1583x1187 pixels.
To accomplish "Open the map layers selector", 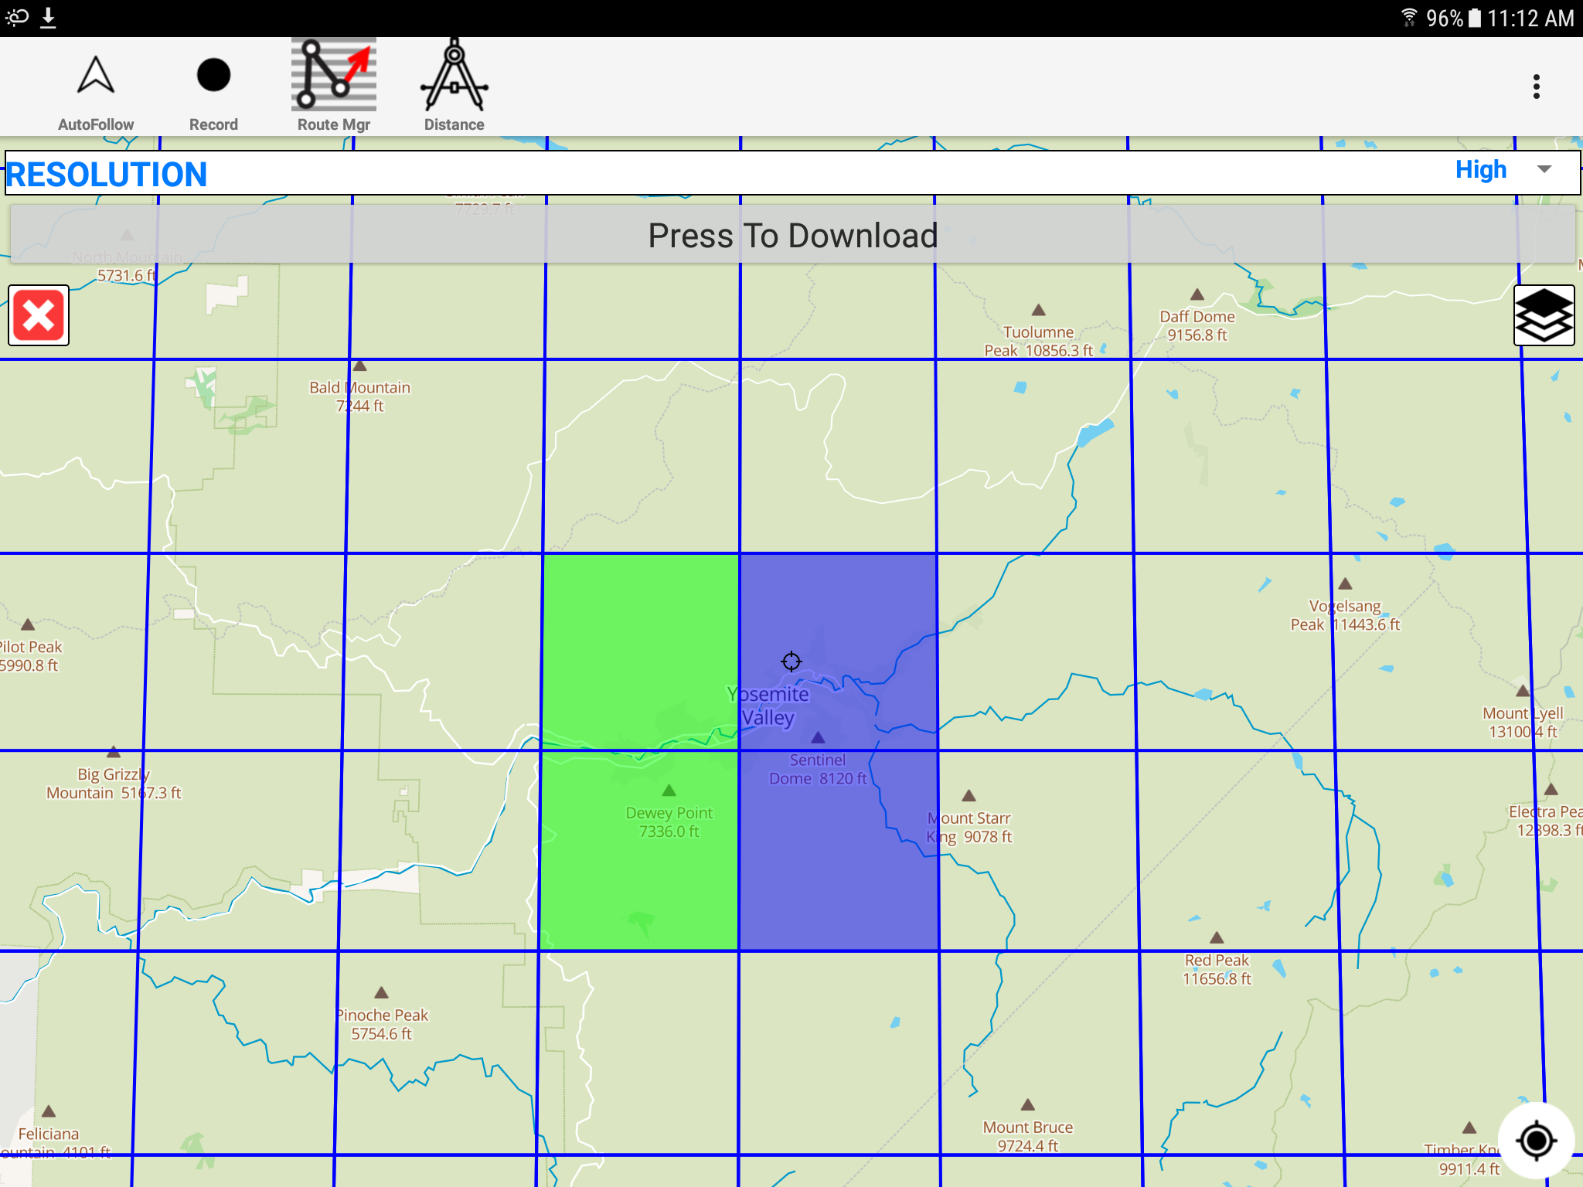I will 1544,315.
